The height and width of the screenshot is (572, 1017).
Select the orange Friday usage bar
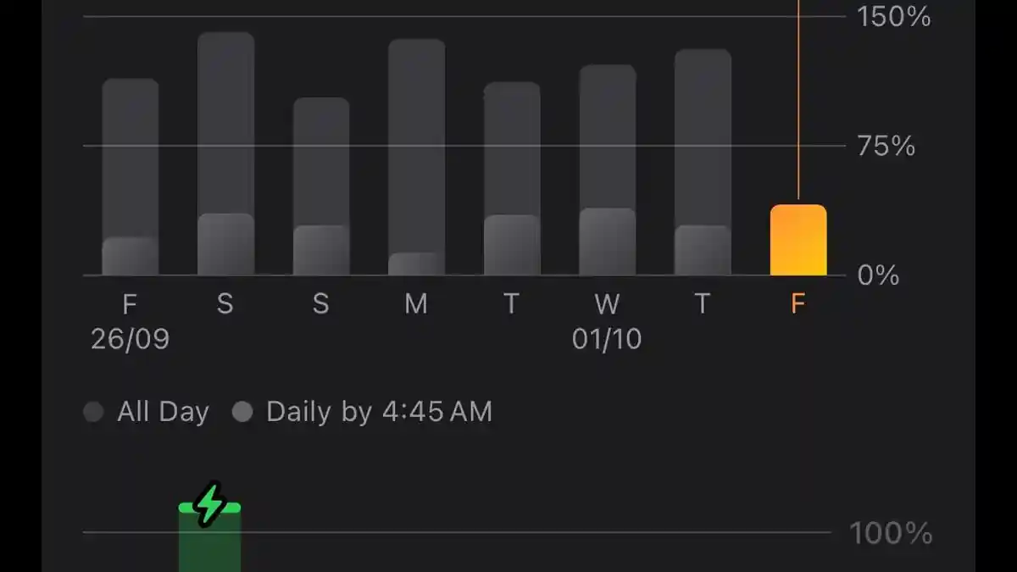tap(797, 241)
